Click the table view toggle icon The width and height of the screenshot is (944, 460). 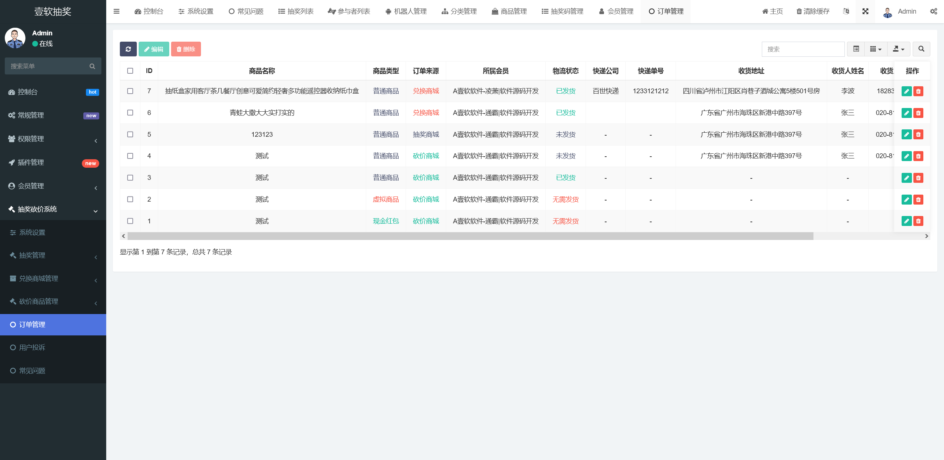click(x=856, y=49)
